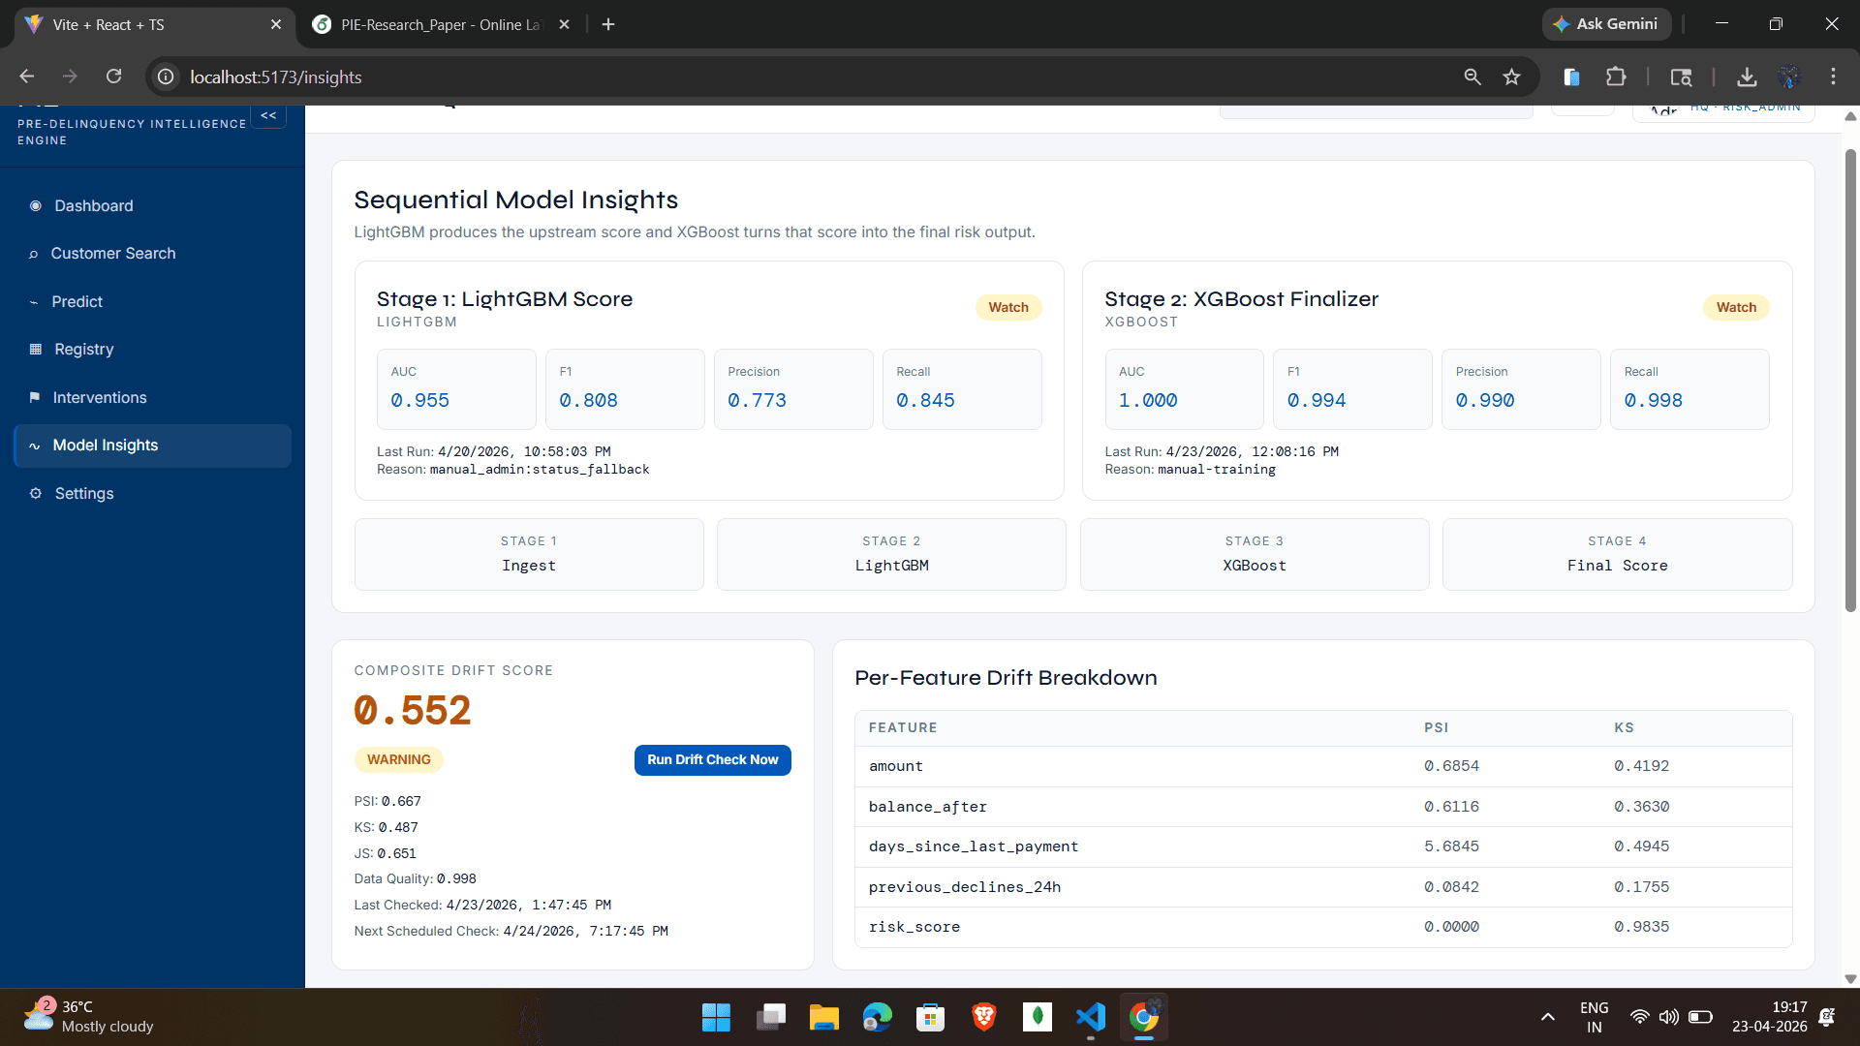
Task: Click the Model Insights wave icon
Action: tap(35, 446)
